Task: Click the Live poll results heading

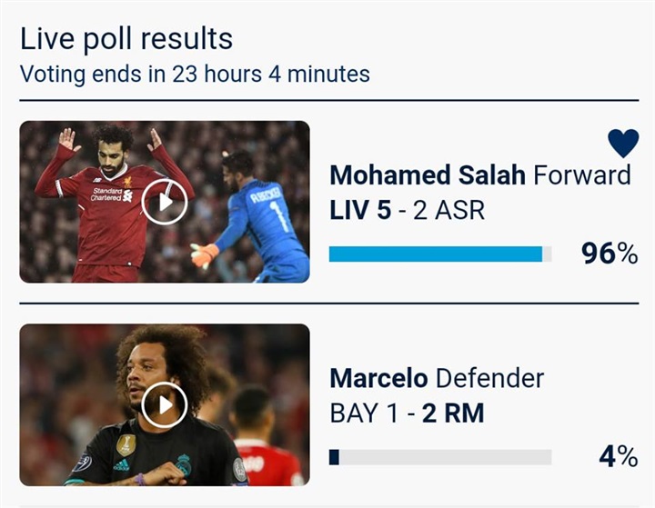Action: (x=126, y=39)
